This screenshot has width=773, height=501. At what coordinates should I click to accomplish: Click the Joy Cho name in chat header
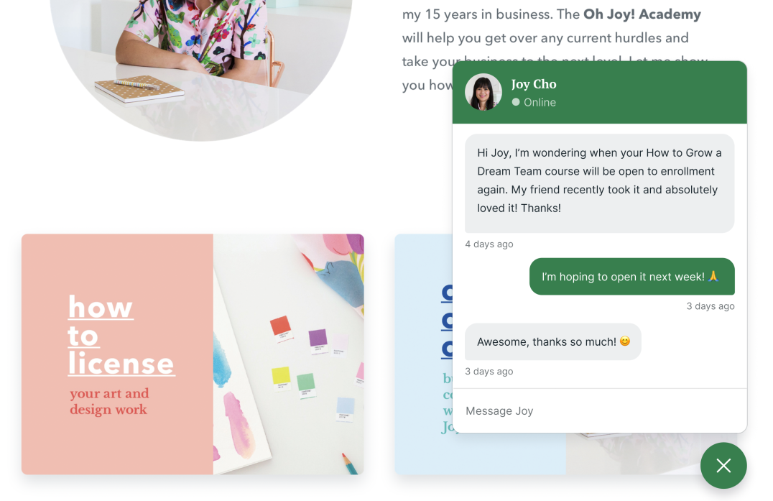coord(533,84)
